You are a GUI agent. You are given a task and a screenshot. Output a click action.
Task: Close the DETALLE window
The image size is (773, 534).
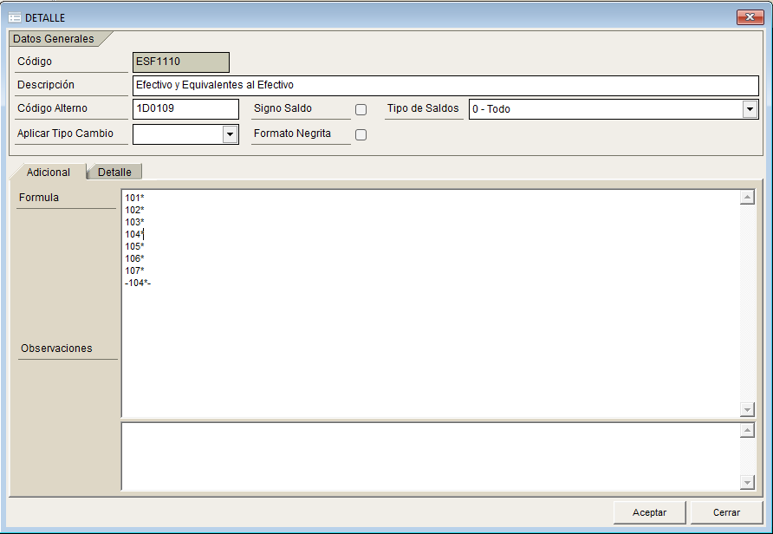[750, 17]
